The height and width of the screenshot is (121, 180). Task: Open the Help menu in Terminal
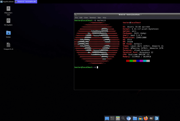104,18
